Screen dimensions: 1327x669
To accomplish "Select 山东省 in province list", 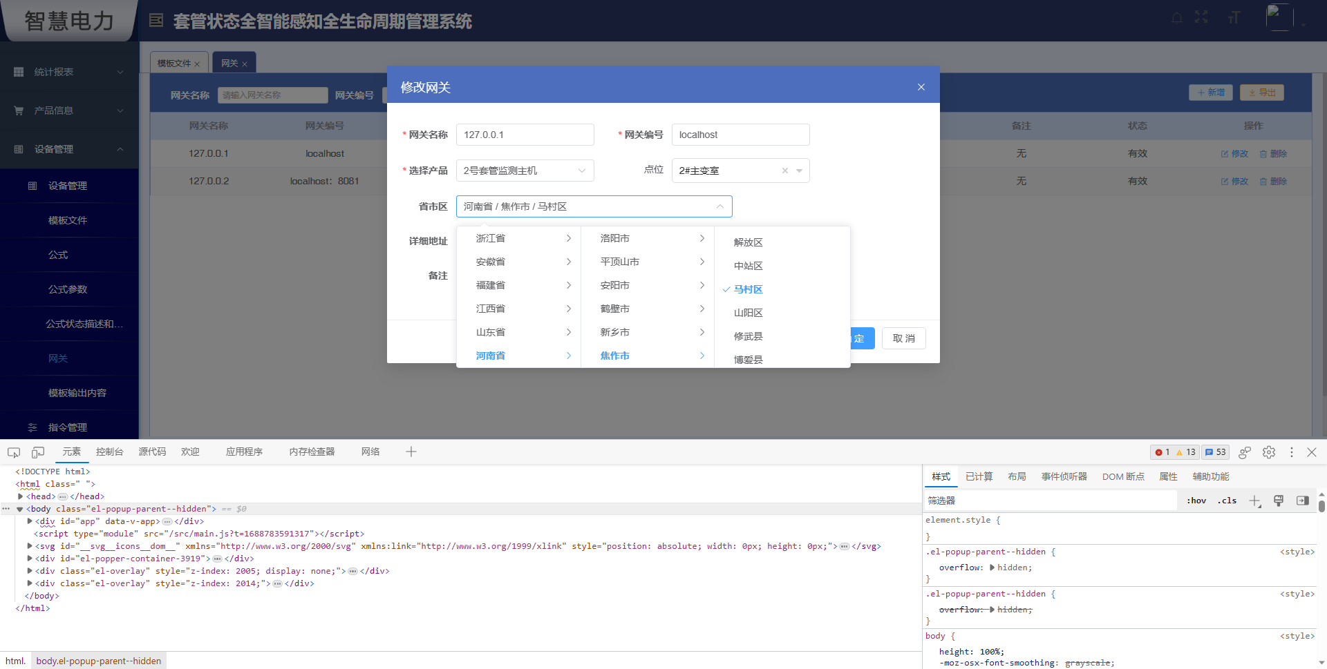I will [x=518, y=332].
